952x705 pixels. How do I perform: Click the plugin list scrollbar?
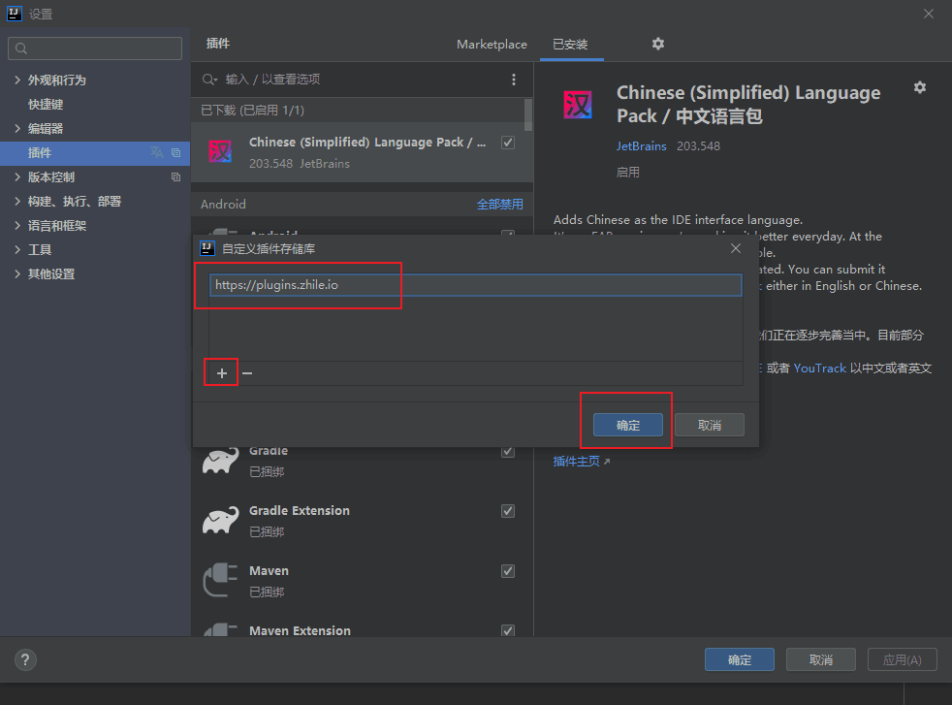(x=528, y=114)
